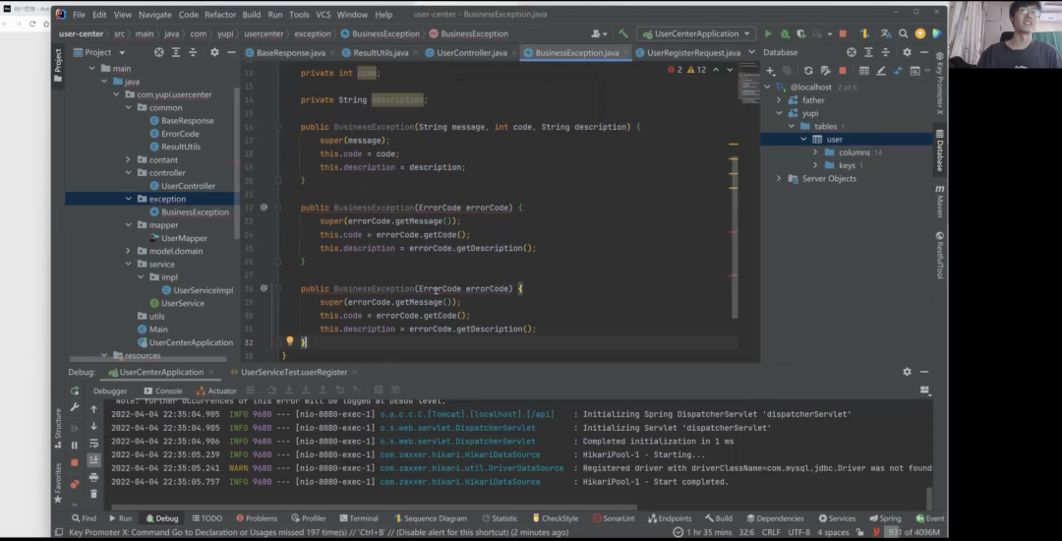Screen dimensions: 1062x541
Task: Run UserCenterApplication with the green play icon
Action: point(769,33)
